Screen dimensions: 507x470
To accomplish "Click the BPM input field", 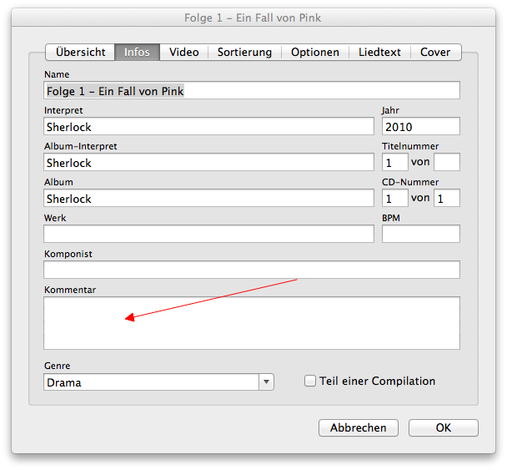I will coord(420,235).
